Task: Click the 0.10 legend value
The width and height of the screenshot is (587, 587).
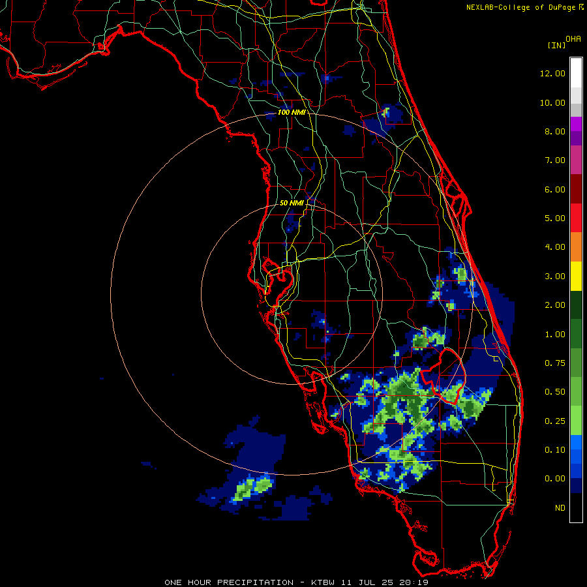Action: (555, 450)
